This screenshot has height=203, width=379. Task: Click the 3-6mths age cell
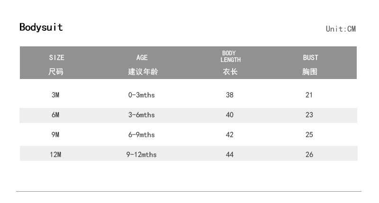[x=141, y=115]
